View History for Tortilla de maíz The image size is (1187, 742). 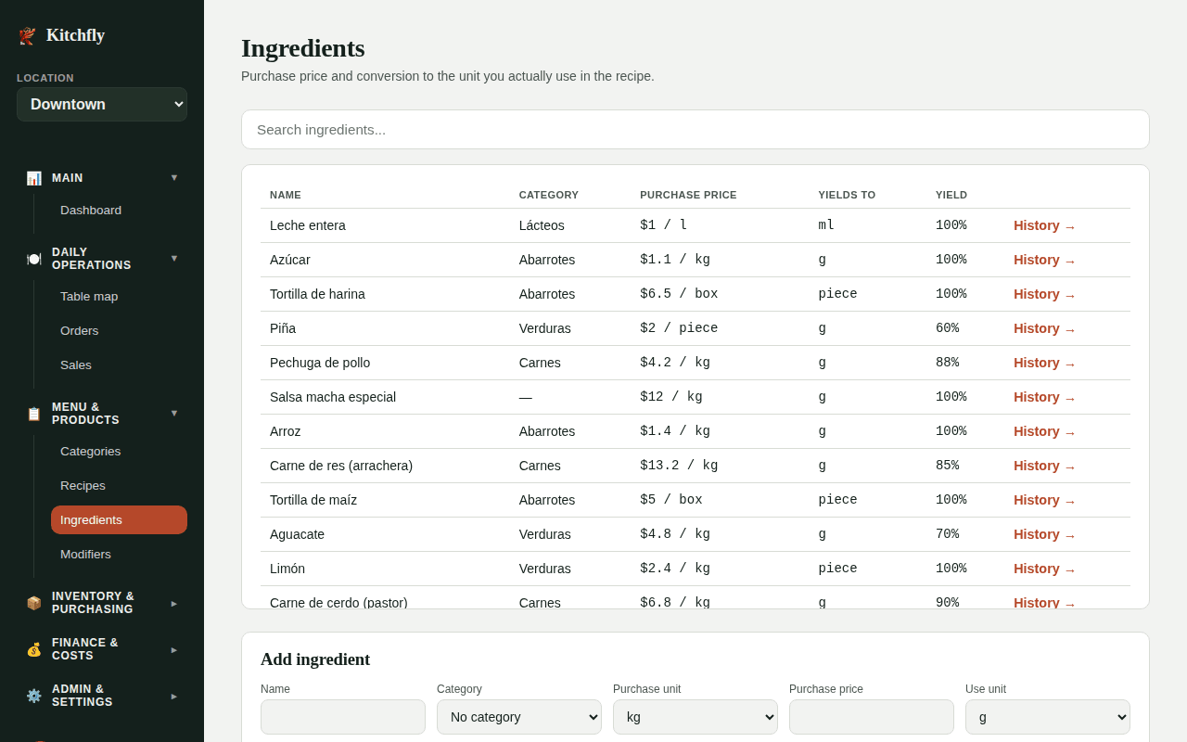click(x=1044, y=500)
